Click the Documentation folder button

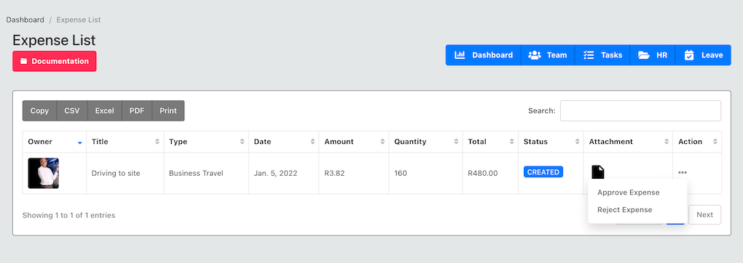point(55,62)
